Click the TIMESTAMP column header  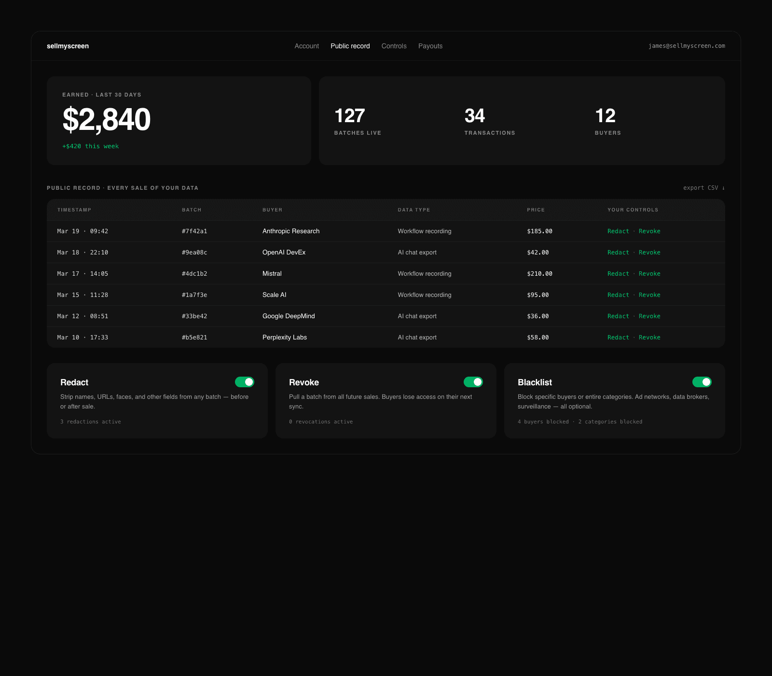pos(74,210)
